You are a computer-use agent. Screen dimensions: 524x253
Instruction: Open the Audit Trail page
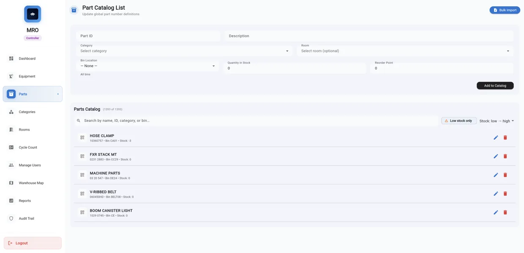pyautogui.click(x=33, y=218)
